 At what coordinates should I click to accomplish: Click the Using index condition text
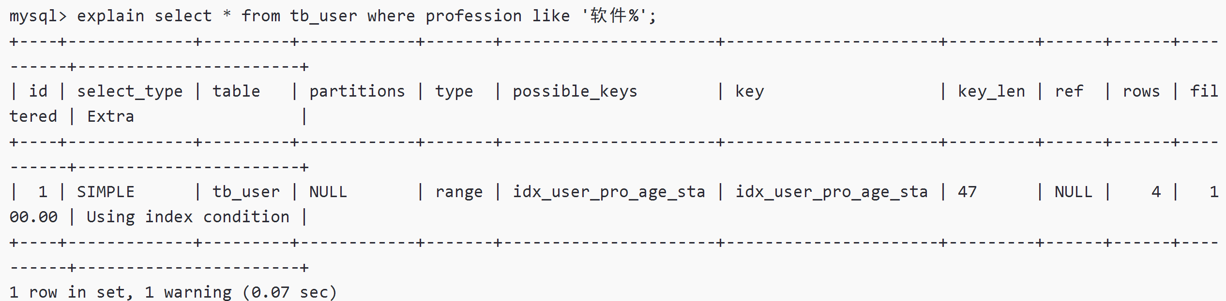click(x=188, y=217)
